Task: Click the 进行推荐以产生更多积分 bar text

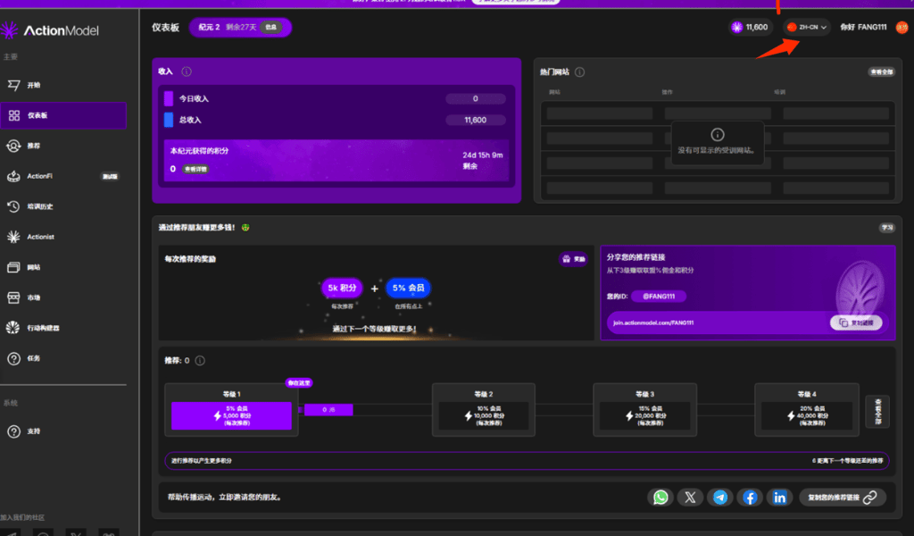Action: point(201,461)
